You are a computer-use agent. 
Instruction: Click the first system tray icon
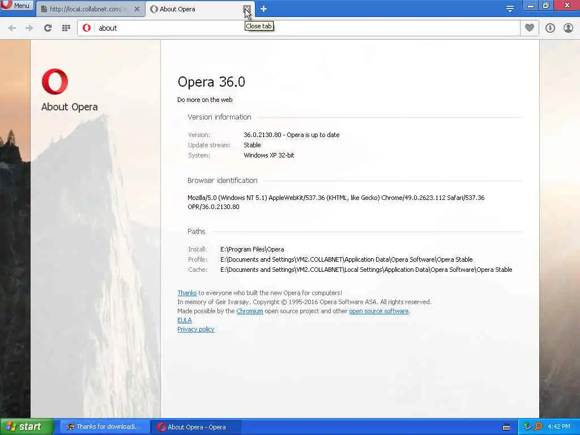(x=527, y=427)
